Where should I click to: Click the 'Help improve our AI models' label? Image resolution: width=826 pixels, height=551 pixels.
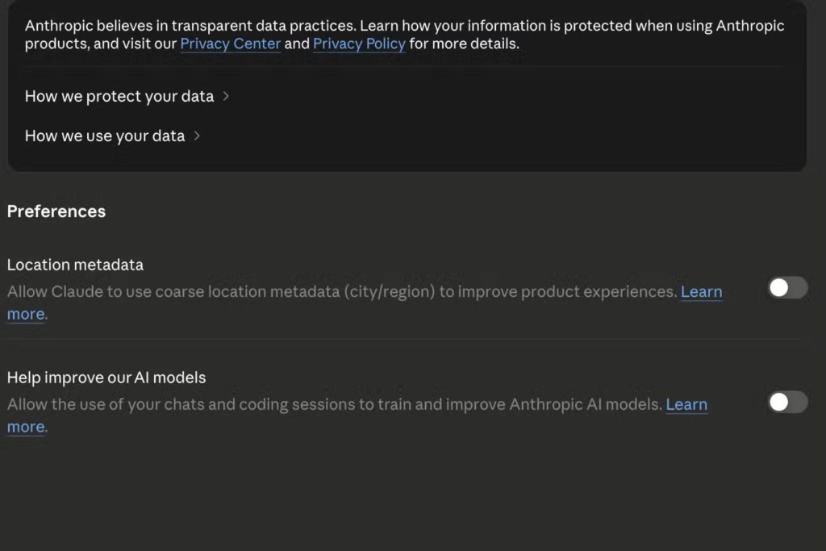pyautogui.click(x=106, y=378)
